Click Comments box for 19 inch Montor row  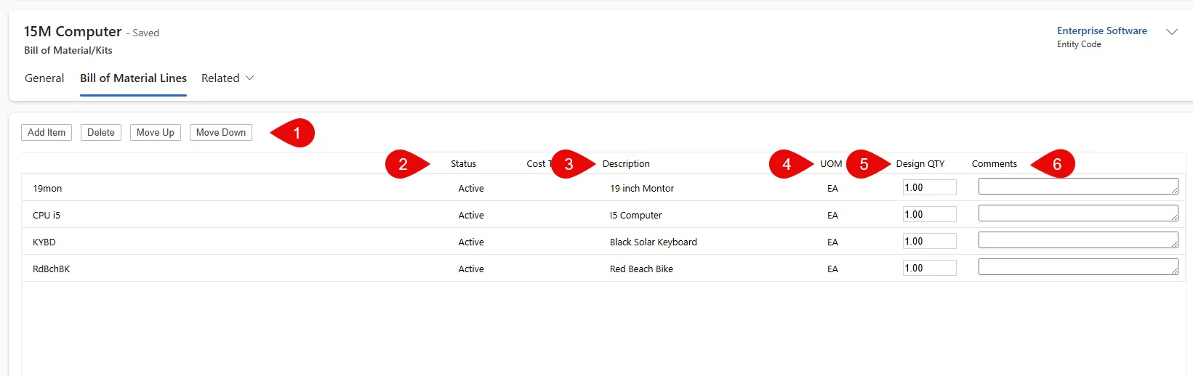coord(1078,187)
